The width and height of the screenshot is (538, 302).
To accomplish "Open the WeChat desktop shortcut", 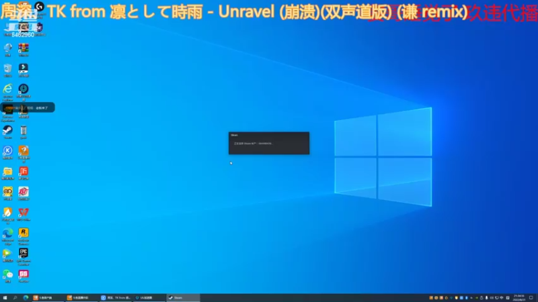I will point(7,276).
